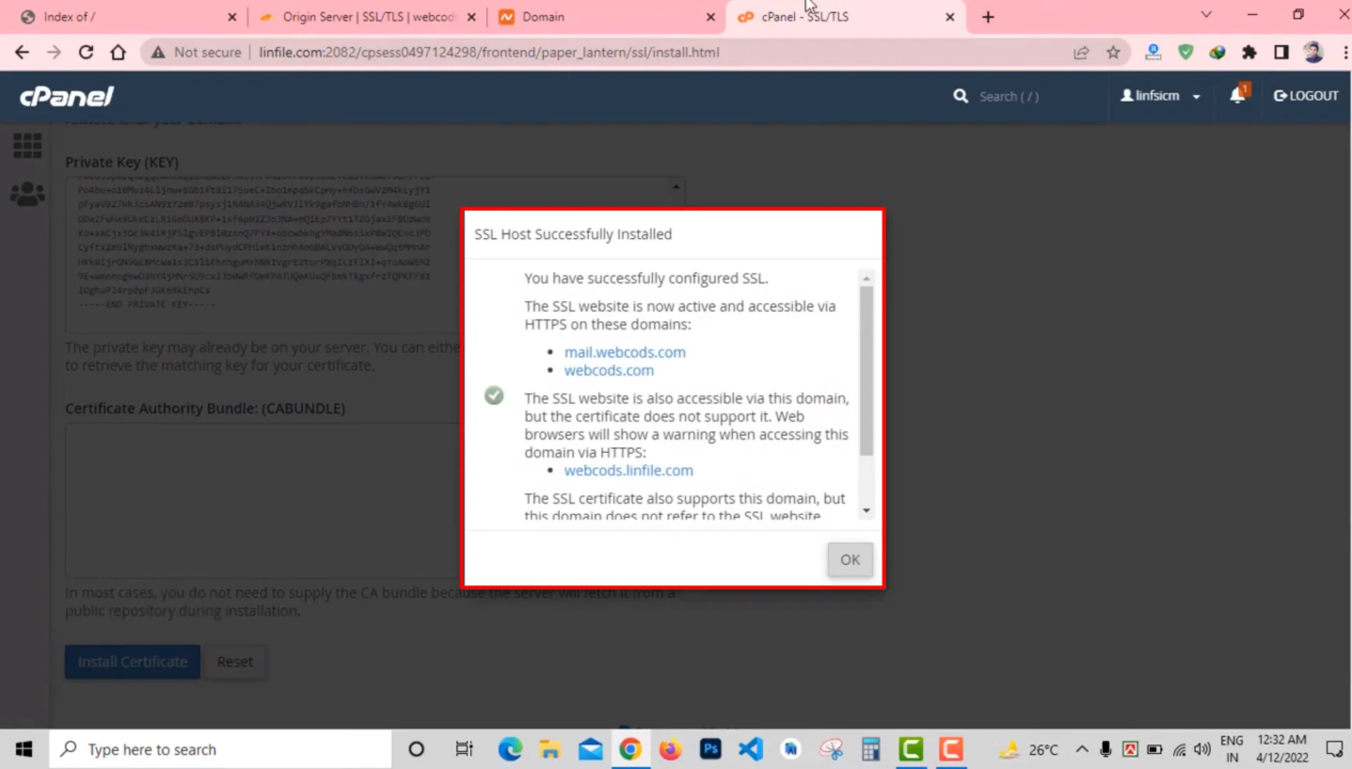The image size is (1352, 769).
Task: Click the cPanel logo
Action: [x=66, y=96]
